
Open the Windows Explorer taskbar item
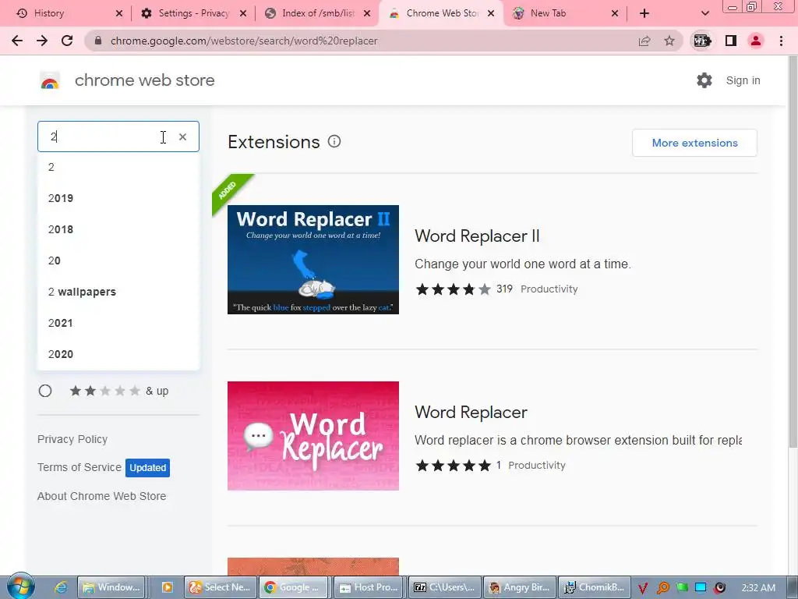click(111, 587)
